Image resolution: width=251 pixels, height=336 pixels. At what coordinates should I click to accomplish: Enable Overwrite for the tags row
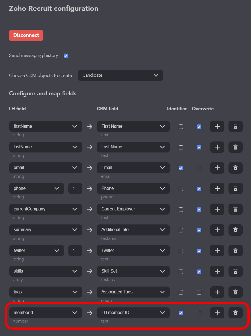[199, 292]
